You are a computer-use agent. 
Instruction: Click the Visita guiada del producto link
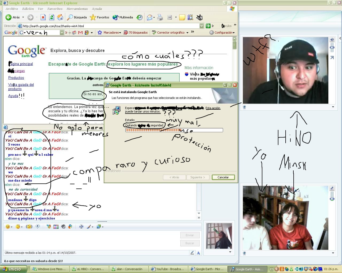(x=21, y=87)
